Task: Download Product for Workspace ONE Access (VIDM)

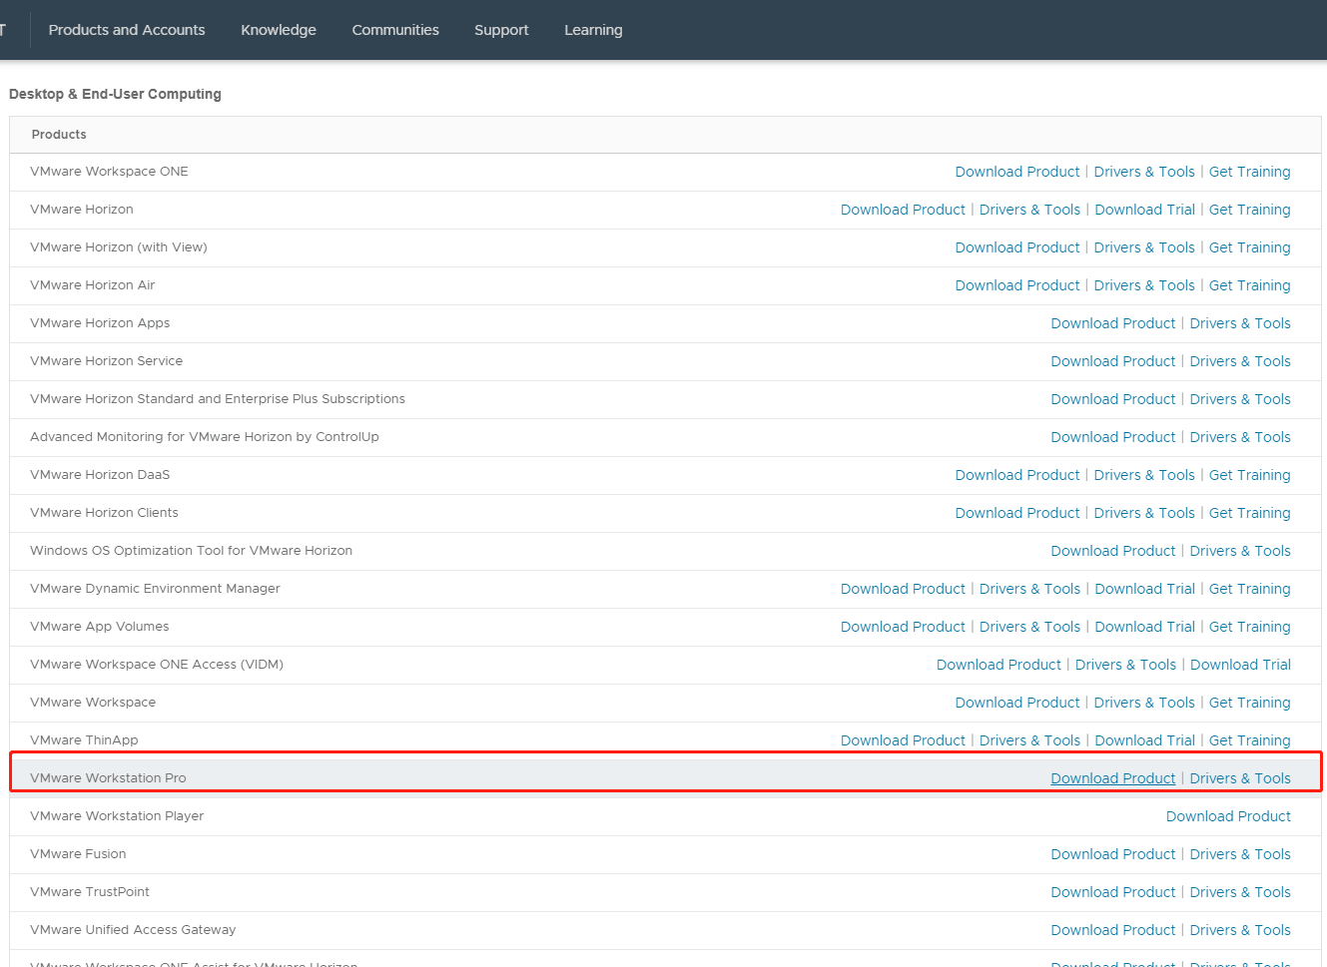Action: [998, 665]
